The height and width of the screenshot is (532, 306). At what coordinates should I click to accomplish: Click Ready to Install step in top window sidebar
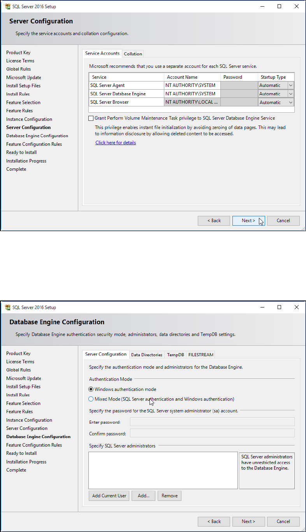pyautogui.click(x=21, y=152)
